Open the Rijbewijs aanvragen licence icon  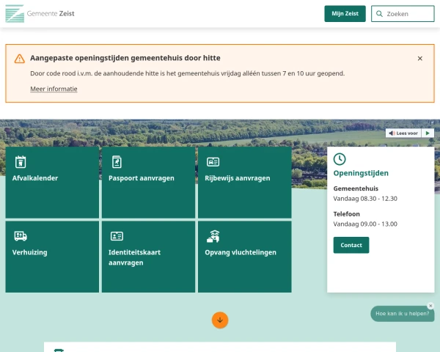(213, 162)
